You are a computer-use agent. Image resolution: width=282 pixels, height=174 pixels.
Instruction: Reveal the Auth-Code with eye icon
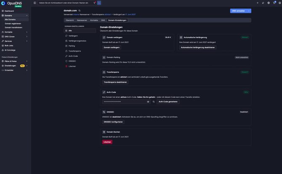[148, 102]
